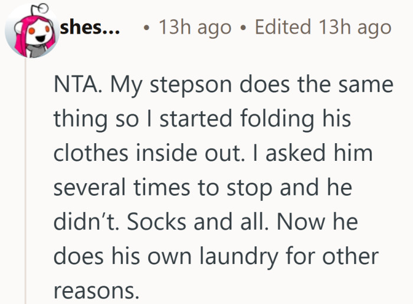Click the commenter's pink-haired avatar
413x304 pixels.
pos(32,32)
